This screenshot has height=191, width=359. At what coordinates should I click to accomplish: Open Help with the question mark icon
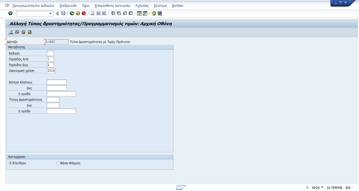pyautogui.click(x=154, y=13)
